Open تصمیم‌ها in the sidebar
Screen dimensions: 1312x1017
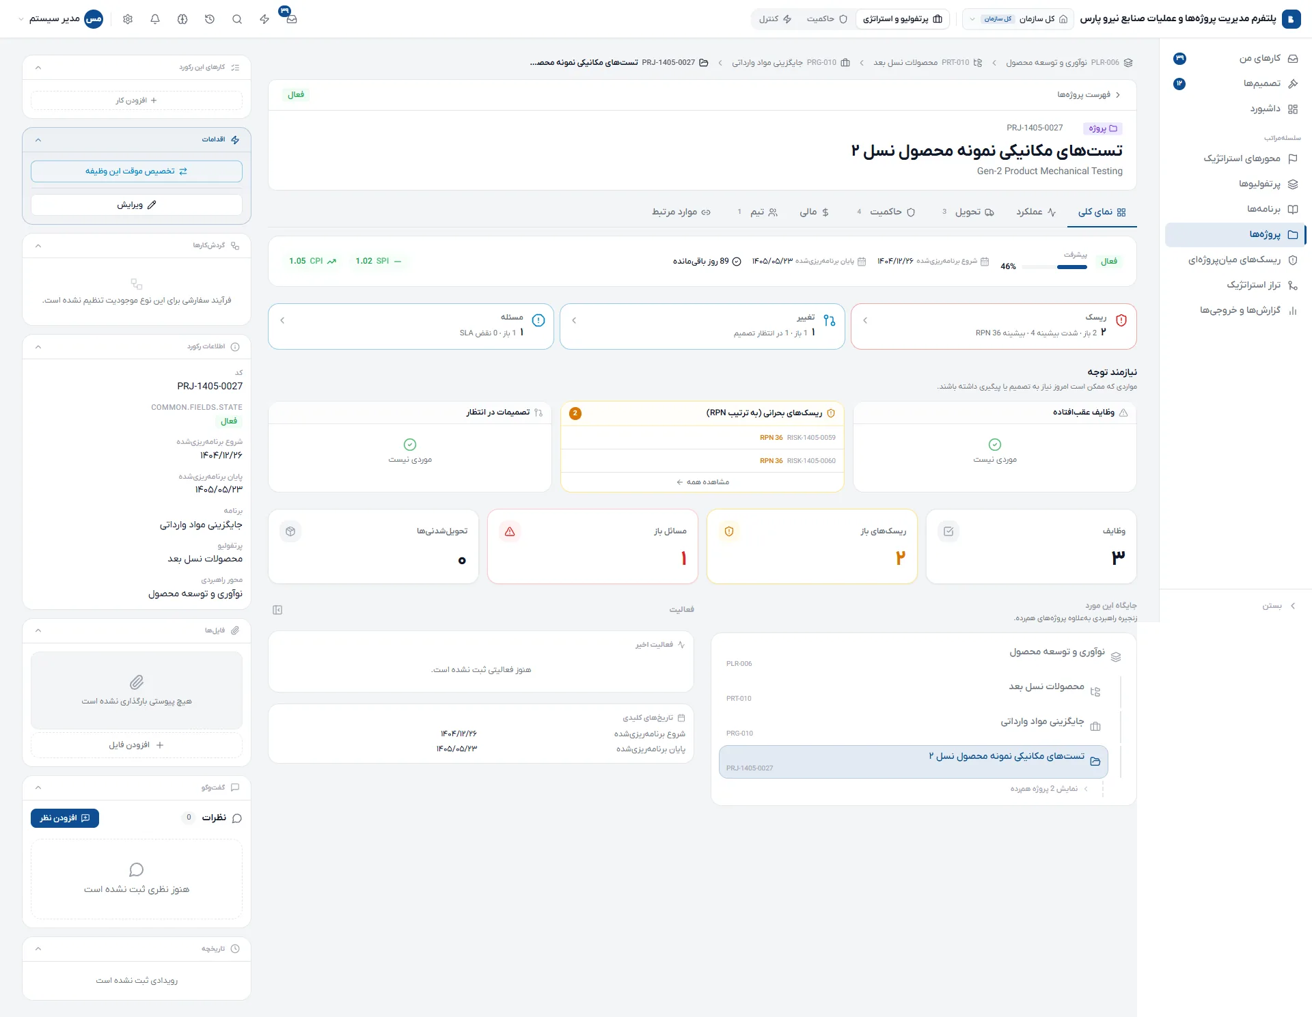[1235, 83]
